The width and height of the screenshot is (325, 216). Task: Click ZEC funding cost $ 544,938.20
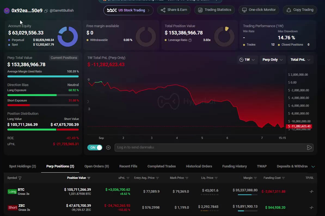point(275,208)
